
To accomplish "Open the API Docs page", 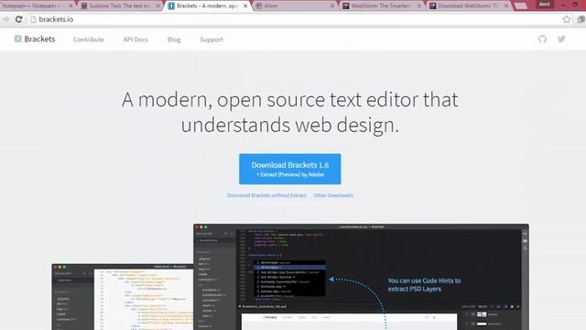I will (x=136, y=39).
